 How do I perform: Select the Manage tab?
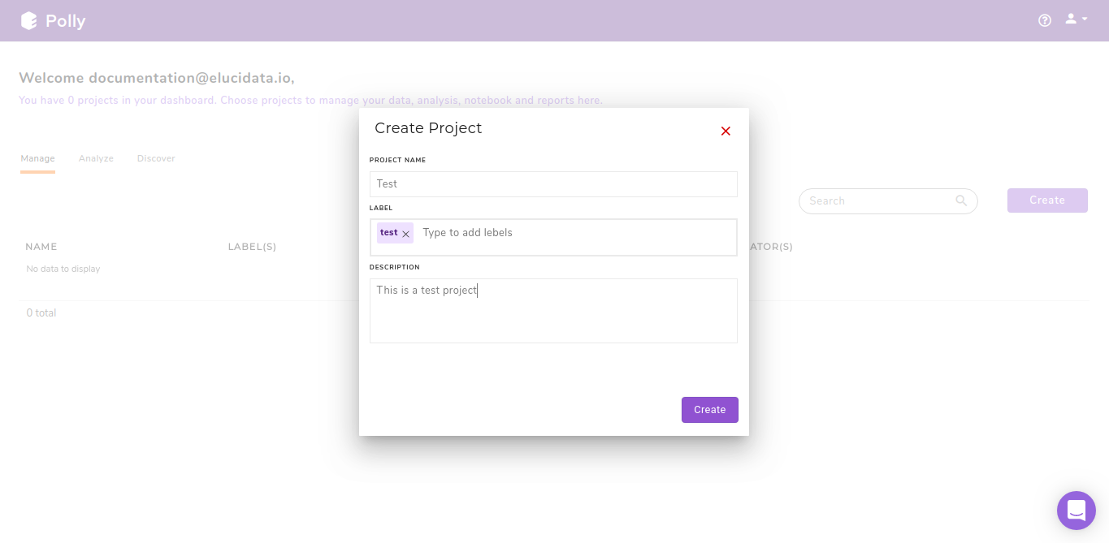(x=37, y=158)
